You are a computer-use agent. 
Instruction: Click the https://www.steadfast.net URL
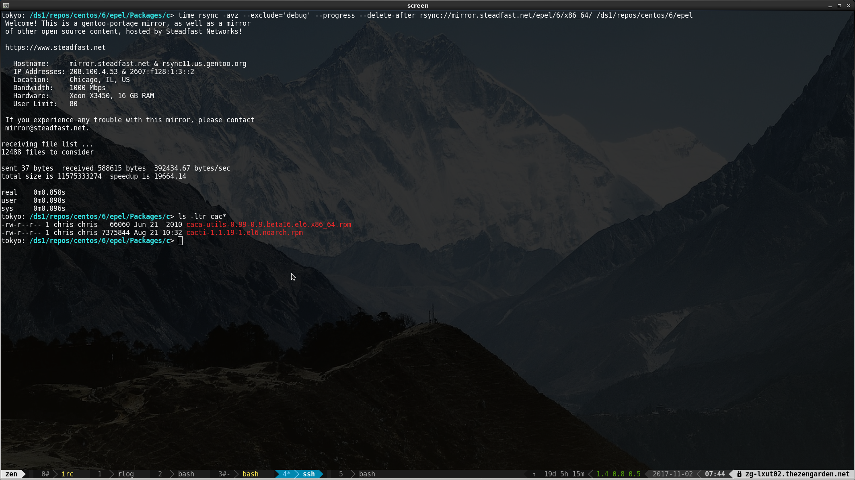pyautogui.click(x=55, y=47)
